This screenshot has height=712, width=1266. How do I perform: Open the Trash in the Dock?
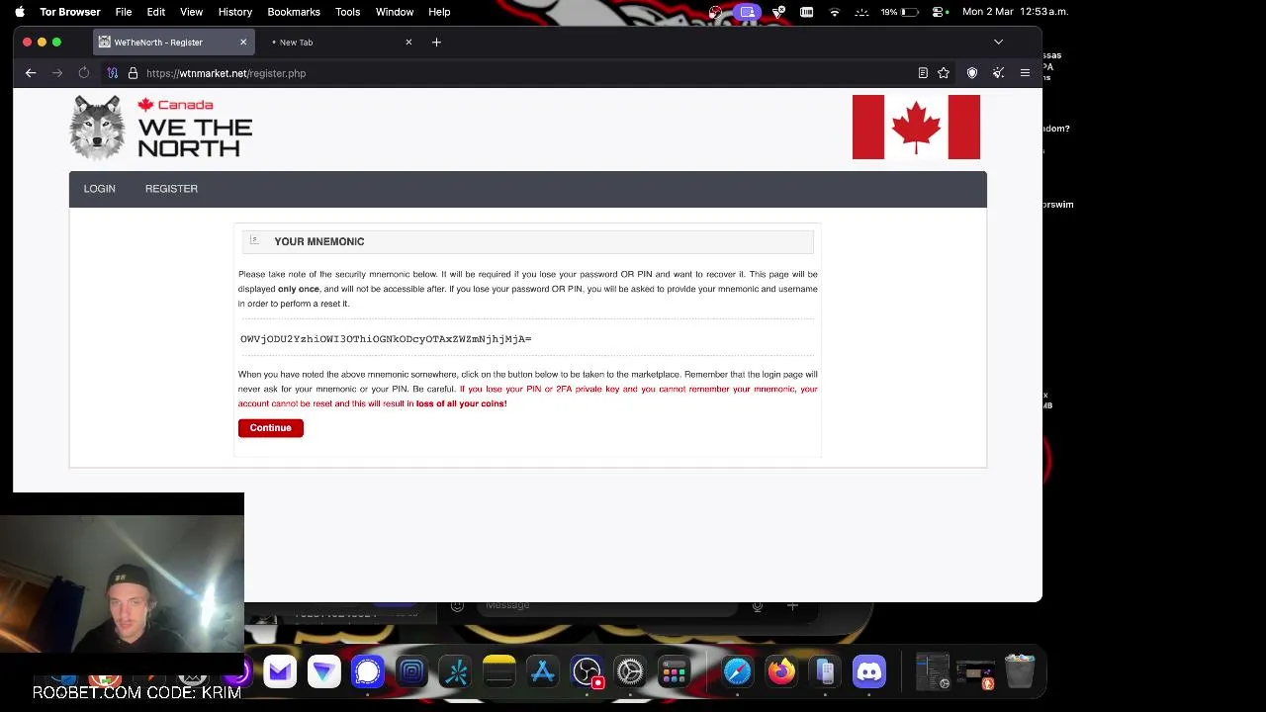point(1020,672)
